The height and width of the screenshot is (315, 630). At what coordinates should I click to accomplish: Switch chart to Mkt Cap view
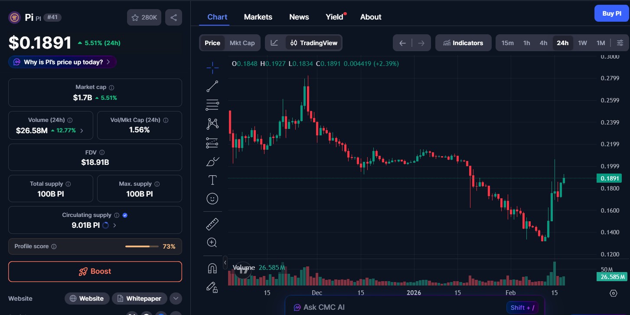(x=242, y=43)
